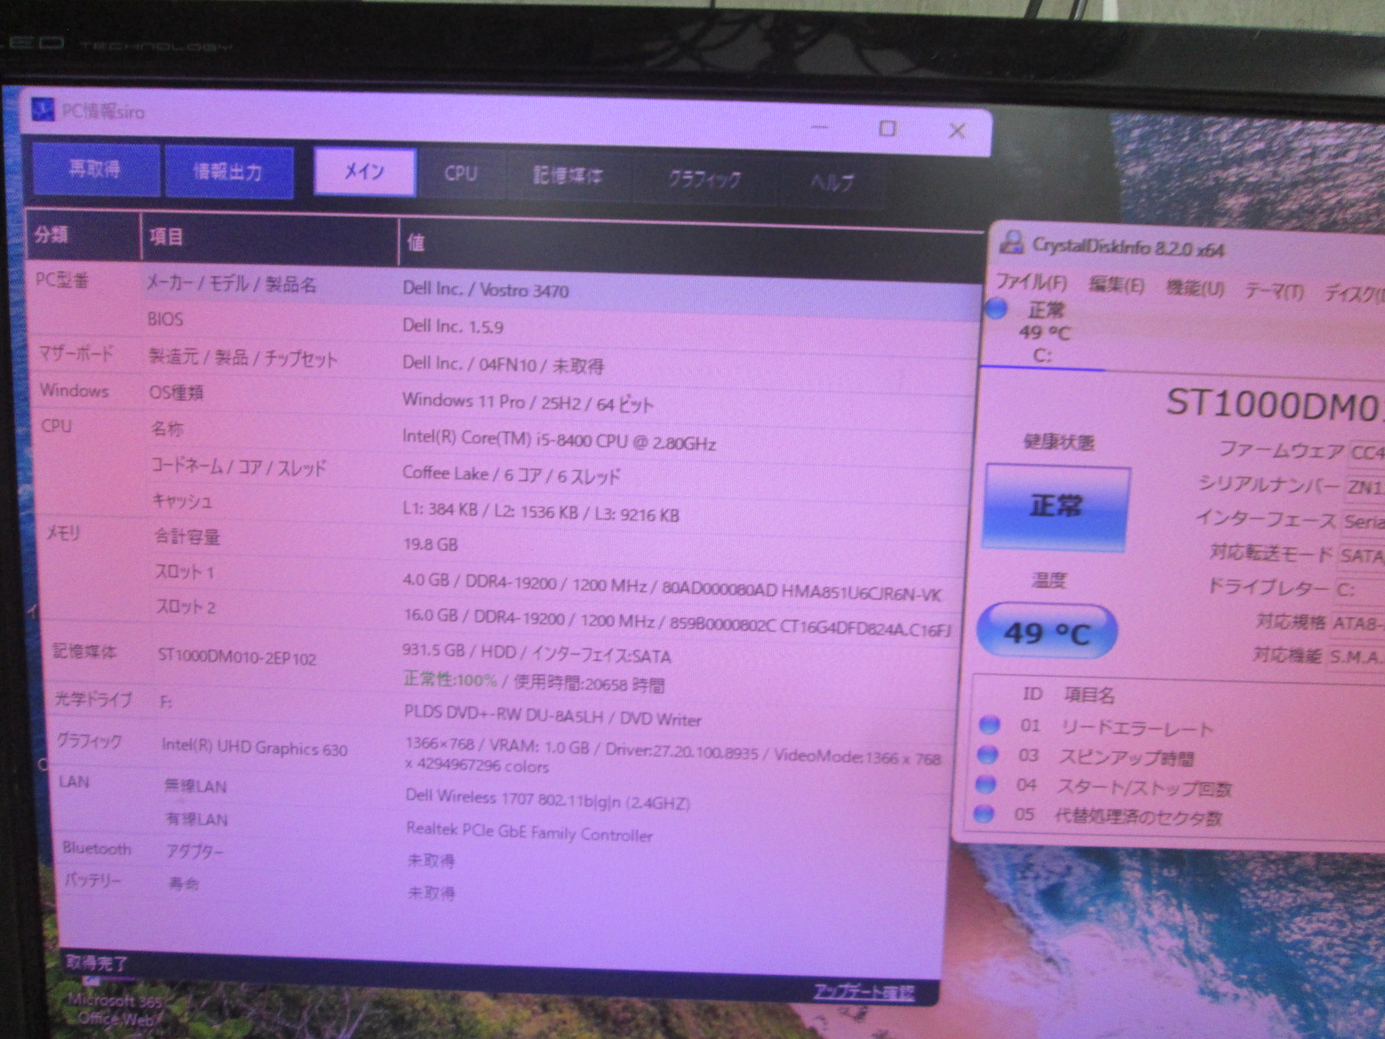Click the PC情報siro app icon in title bar
The height and width of the screenshot is (1039, 1385).
(43, 110)
